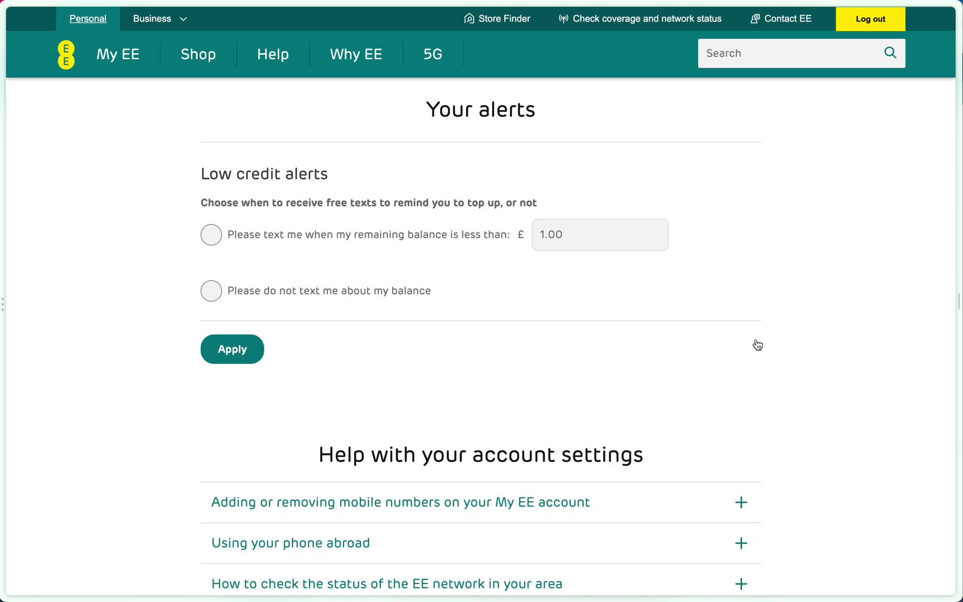Select the low balance text alert radio button

coord(212,234)
